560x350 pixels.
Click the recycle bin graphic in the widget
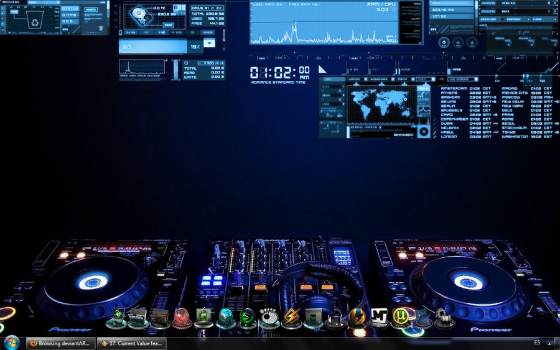point(35,21)
